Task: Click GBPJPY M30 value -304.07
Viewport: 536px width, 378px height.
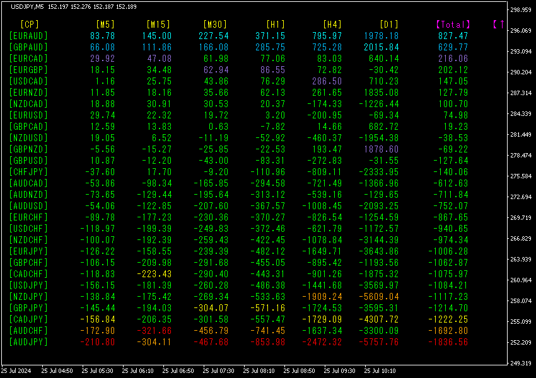Action: [x=211, y=308]
